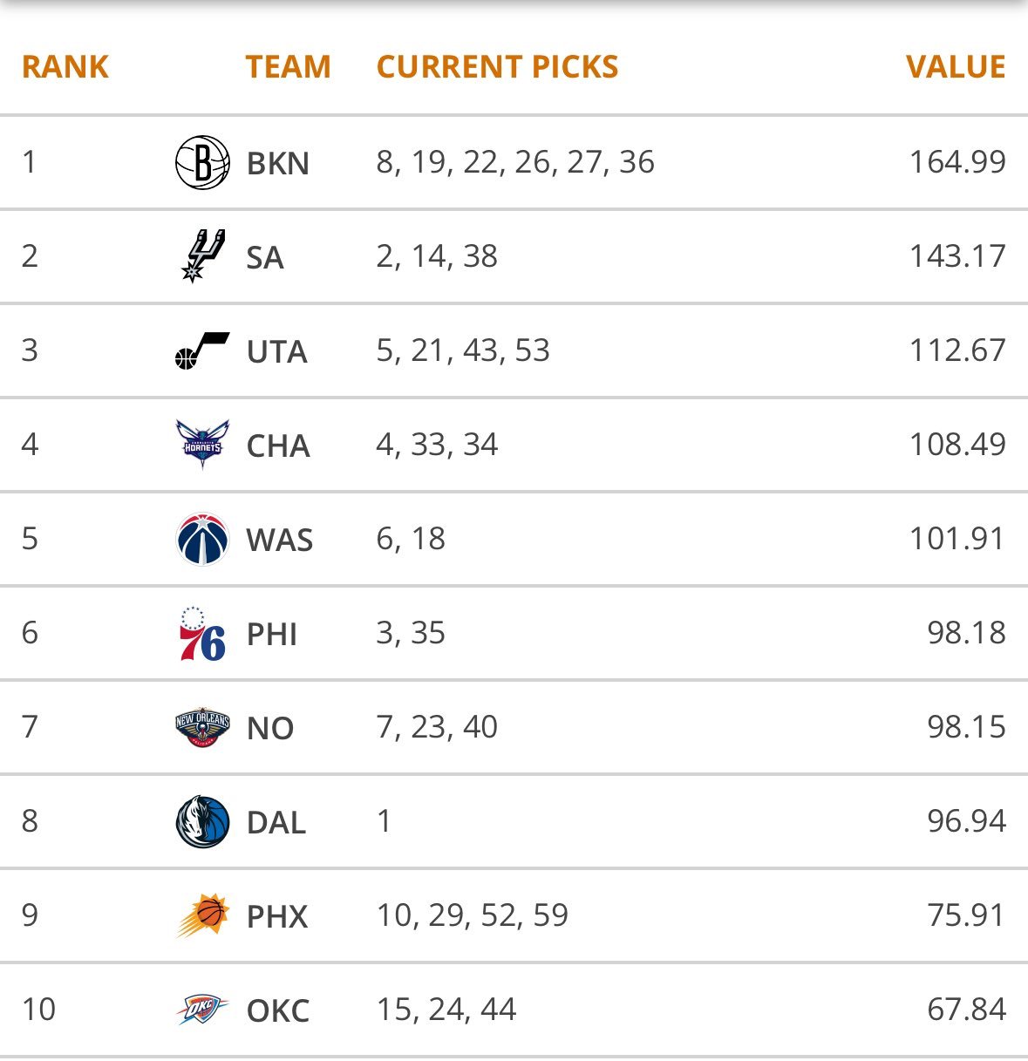Screen dimensions: 1028x1061
Task: Open the DAL team name link
Action: click(276, 823)
